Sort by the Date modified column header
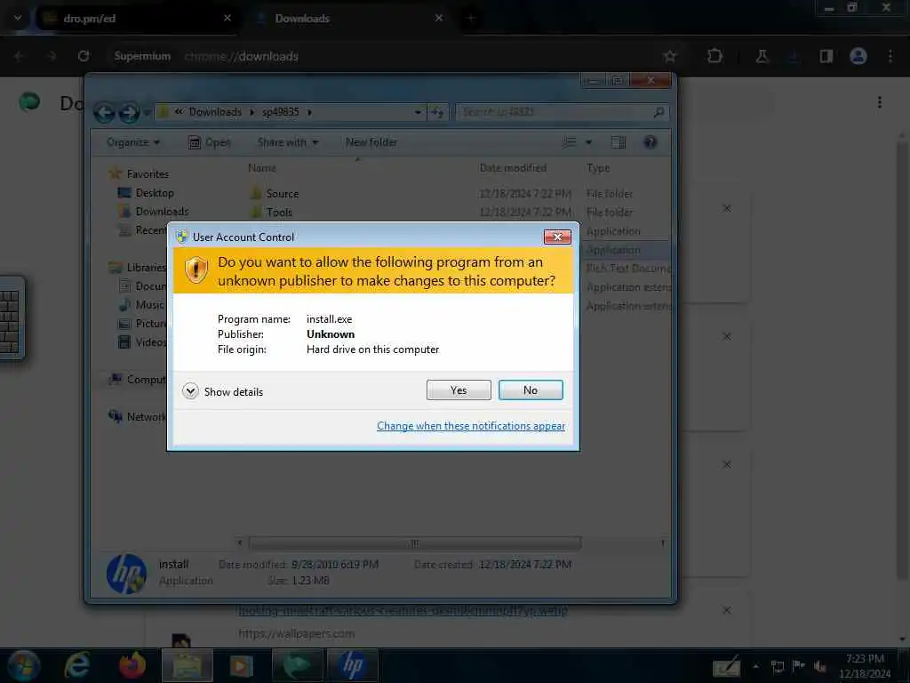The height and width of the screenshot is (683, 910). pyautogui.click(x=513, y=168)
